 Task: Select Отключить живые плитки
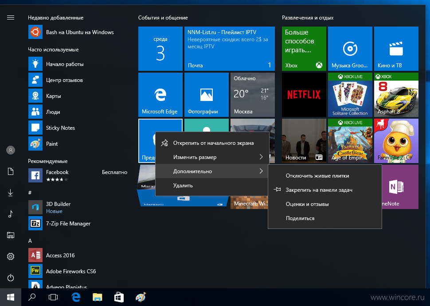[325, 176]
